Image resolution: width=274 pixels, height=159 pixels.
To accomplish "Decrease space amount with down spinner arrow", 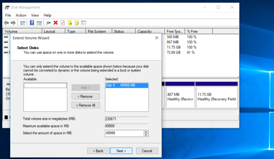I will [x=146, y=135].
